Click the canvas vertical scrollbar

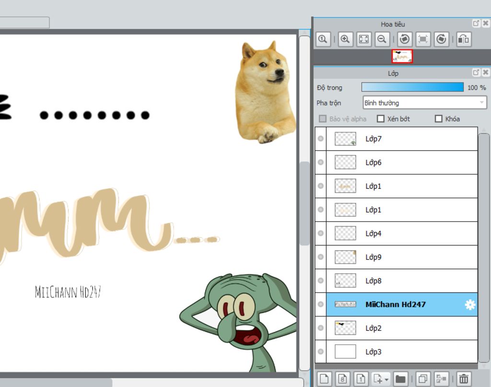pyautogui.click(x=304, y=203)
